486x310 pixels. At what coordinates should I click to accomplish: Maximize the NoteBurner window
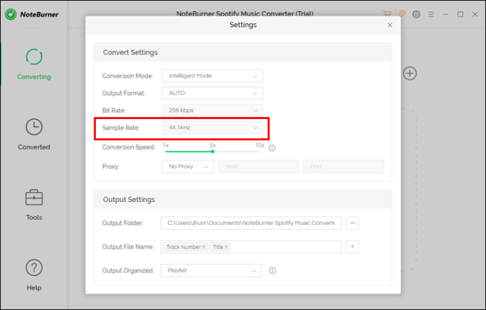460,14
